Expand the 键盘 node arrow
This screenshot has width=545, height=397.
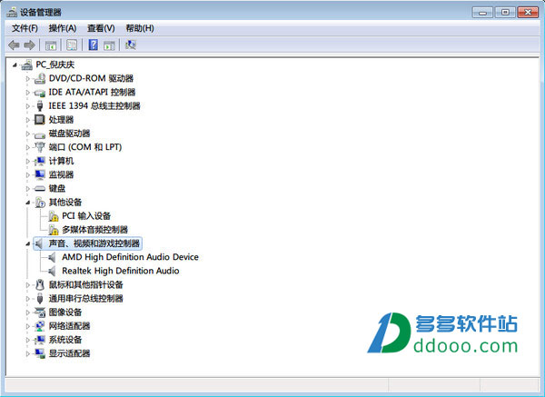(x=28, y=189)
